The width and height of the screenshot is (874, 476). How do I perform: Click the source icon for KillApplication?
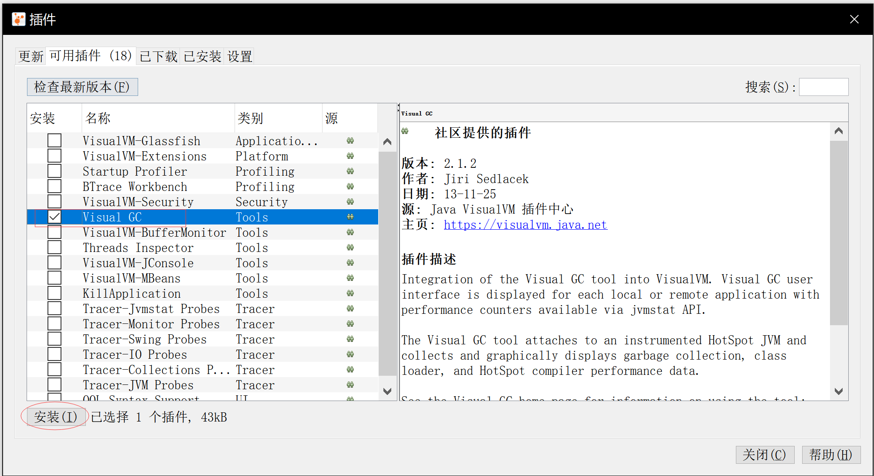tap(351, 293)
